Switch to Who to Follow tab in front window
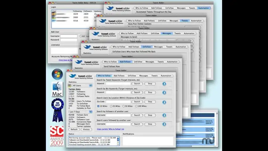 [104, 75]
